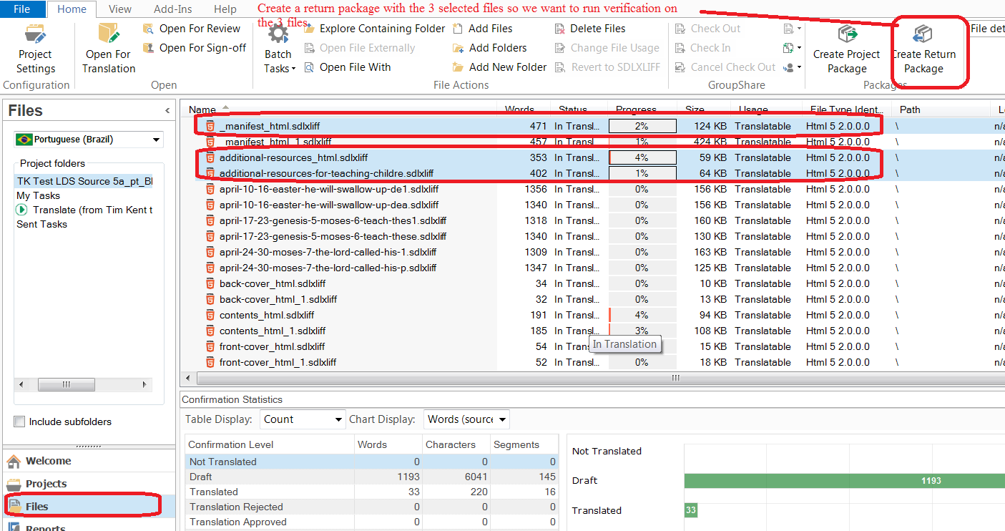
Task: Open the Add-Ins menu
Action: coord(172,9)
